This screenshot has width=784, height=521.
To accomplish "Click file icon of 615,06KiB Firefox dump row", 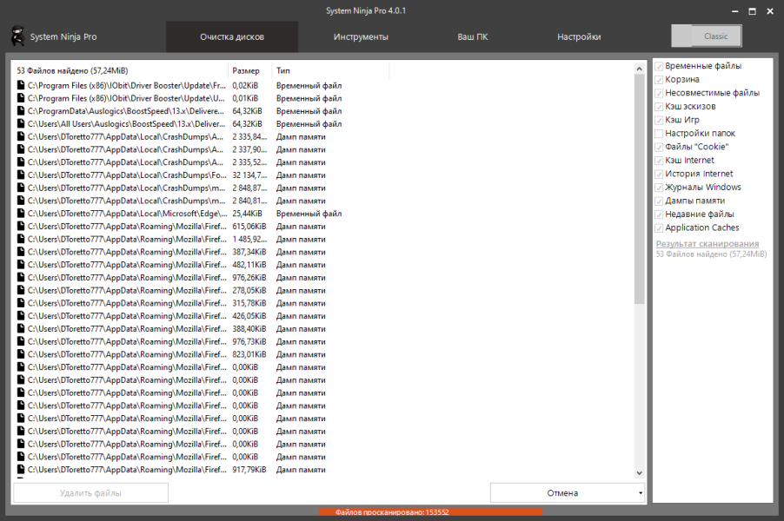I will 21,227.
